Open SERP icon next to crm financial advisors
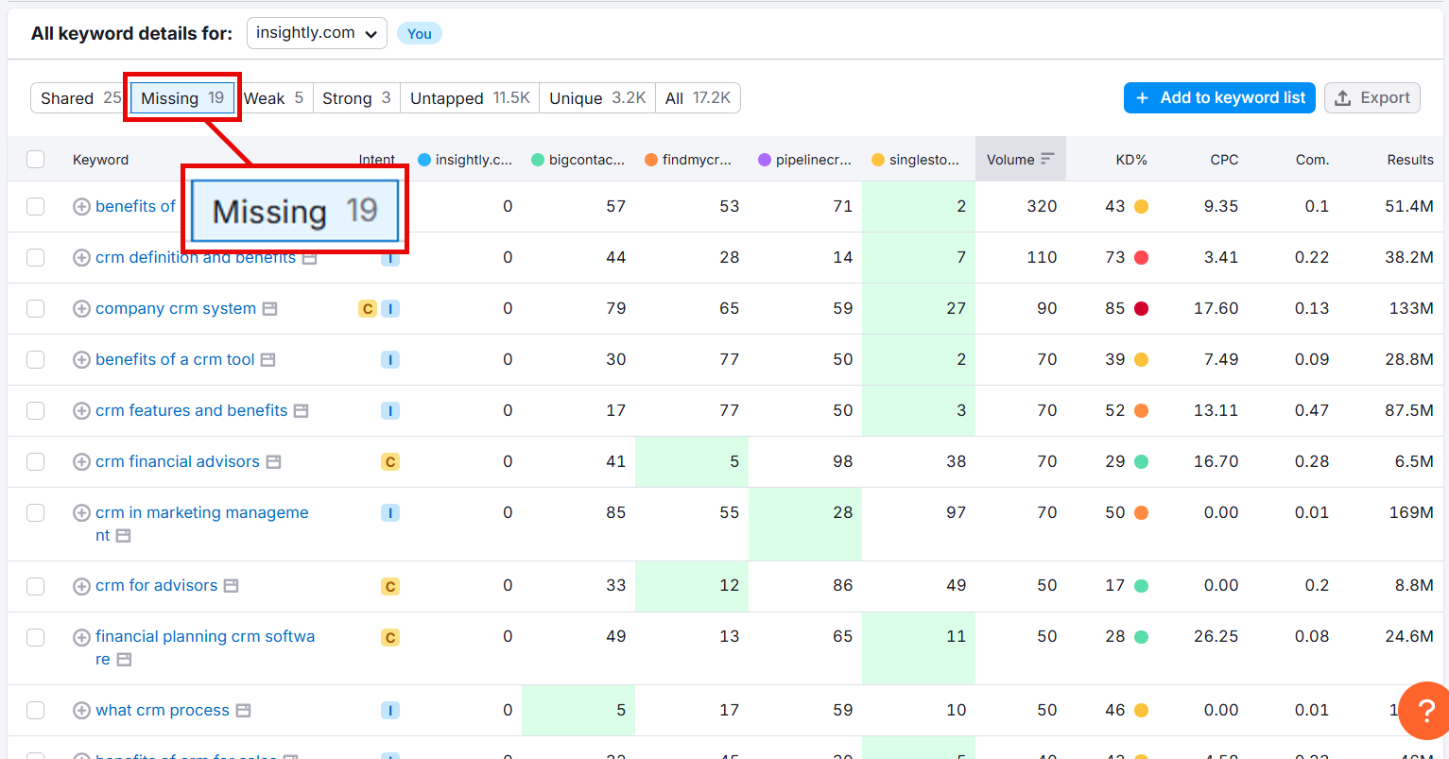Screen dimensions: 1449x759 tap(273, 462)
